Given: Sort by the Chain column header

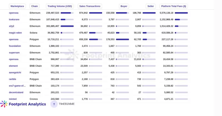Looking at the screenshot, I should click(35, 6).
